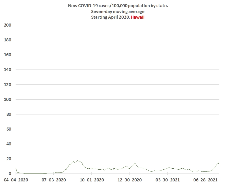Select y-axis label 200
236x185 pixels.
[7, 25]
